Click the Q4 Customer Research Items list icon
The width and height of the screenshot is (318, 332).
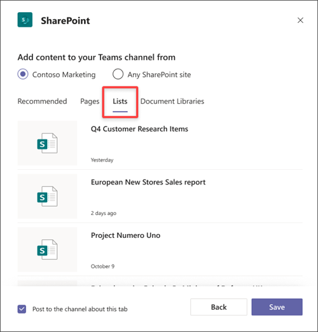47,143
